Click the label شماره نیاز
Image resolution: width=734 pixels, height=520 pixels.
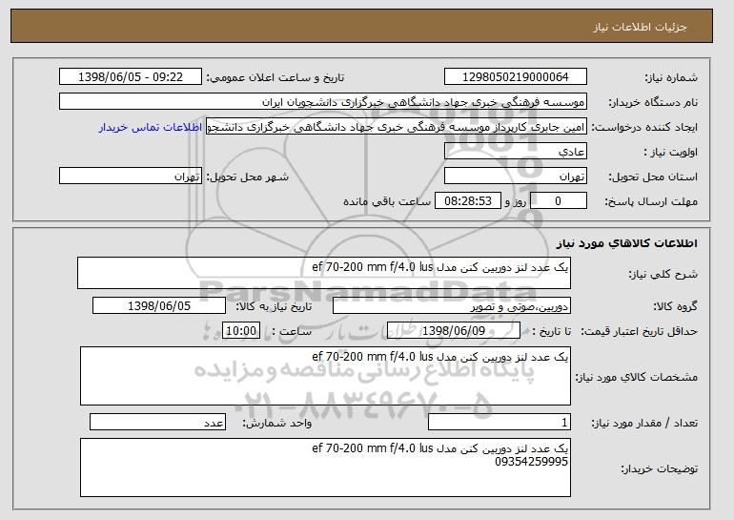point(671,77)
